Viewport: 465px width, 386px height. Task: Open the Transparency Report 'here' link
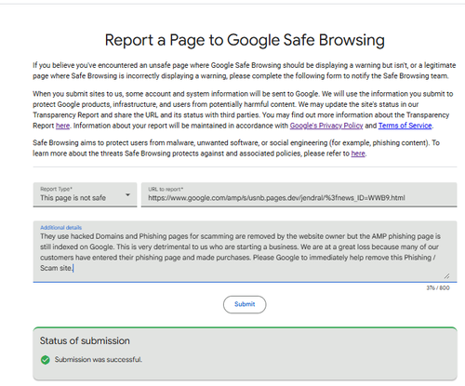pos(62,126)
